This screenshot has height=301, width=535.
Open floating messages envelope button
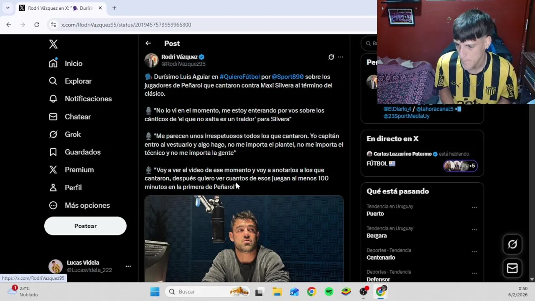(x=512, y=268)
